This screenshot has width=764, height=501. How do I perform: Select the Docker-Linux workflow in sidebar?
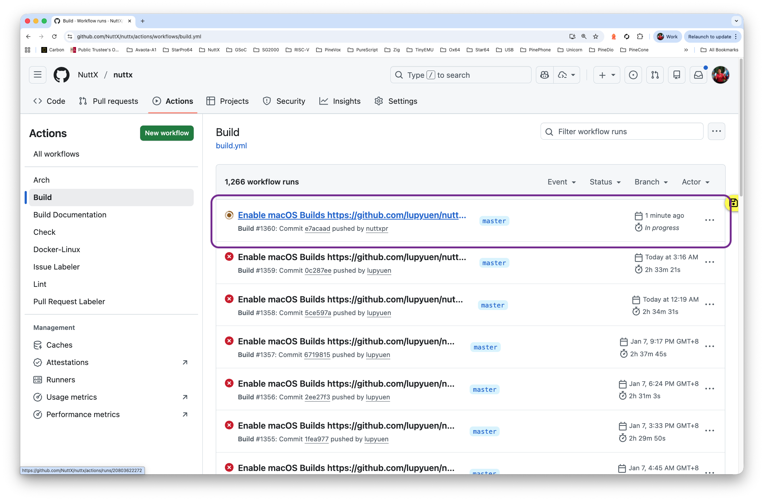click(56, 250)
